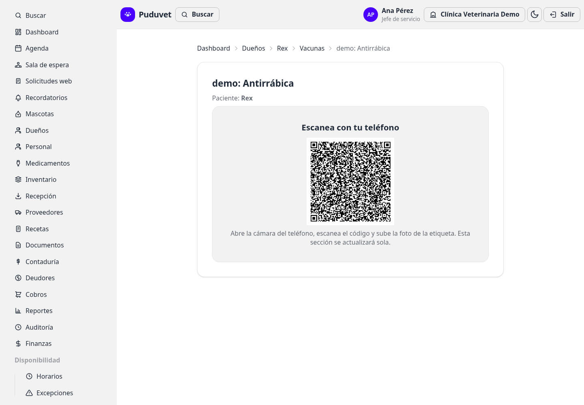Click the 'demo: Antirrábica' breadcrumb text

(363, 48)
